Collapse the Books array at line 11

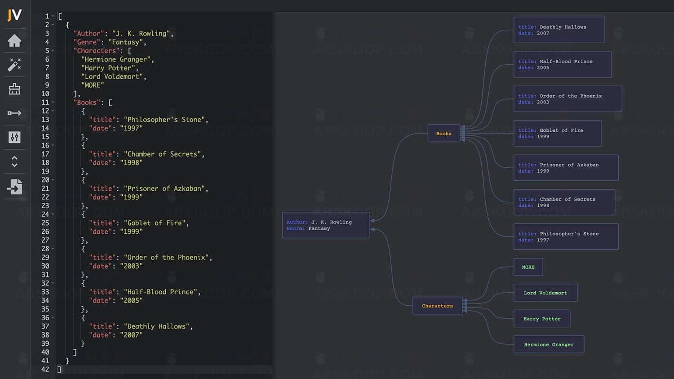click(x=53, y=103)
